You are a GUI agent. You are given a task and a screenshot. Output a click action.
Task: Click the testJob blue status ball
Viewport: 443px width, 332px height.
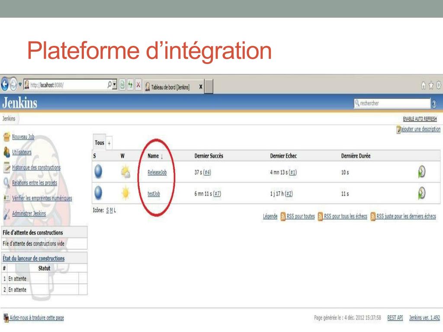coord(98,193)
